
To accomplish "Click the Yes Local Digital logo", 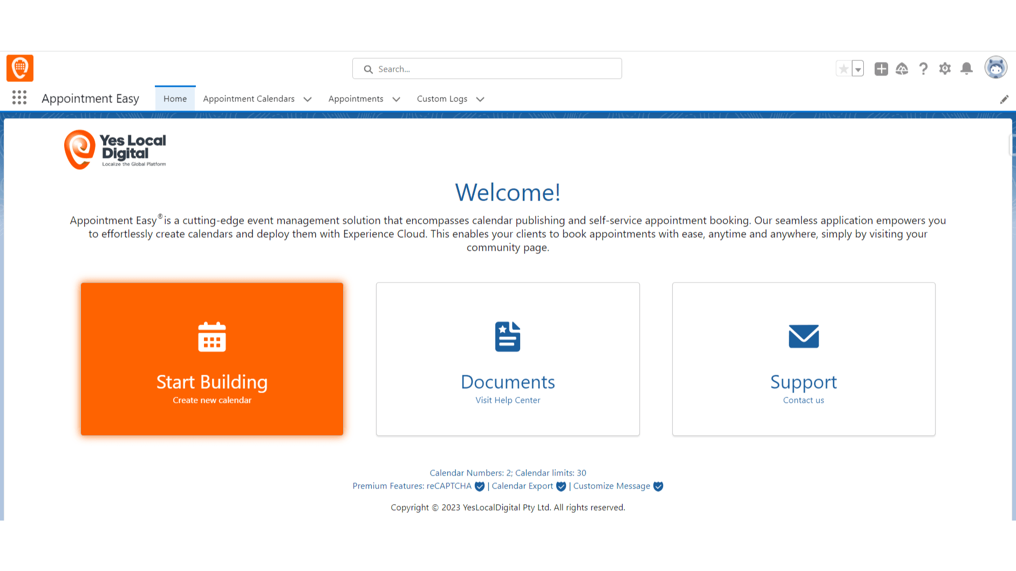I will [115, 149].
